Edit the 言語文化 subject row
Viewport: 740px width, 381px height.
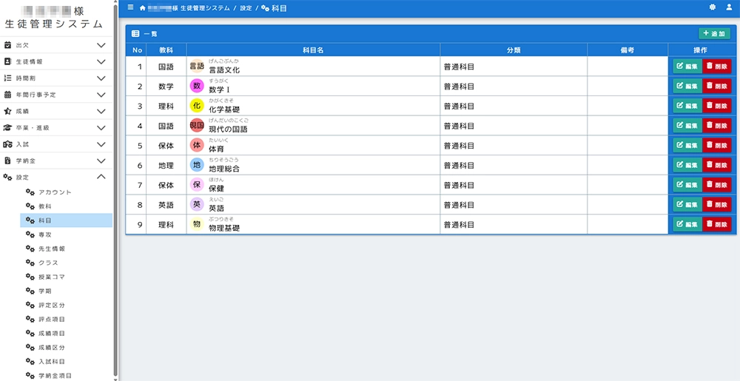point(687,66)
